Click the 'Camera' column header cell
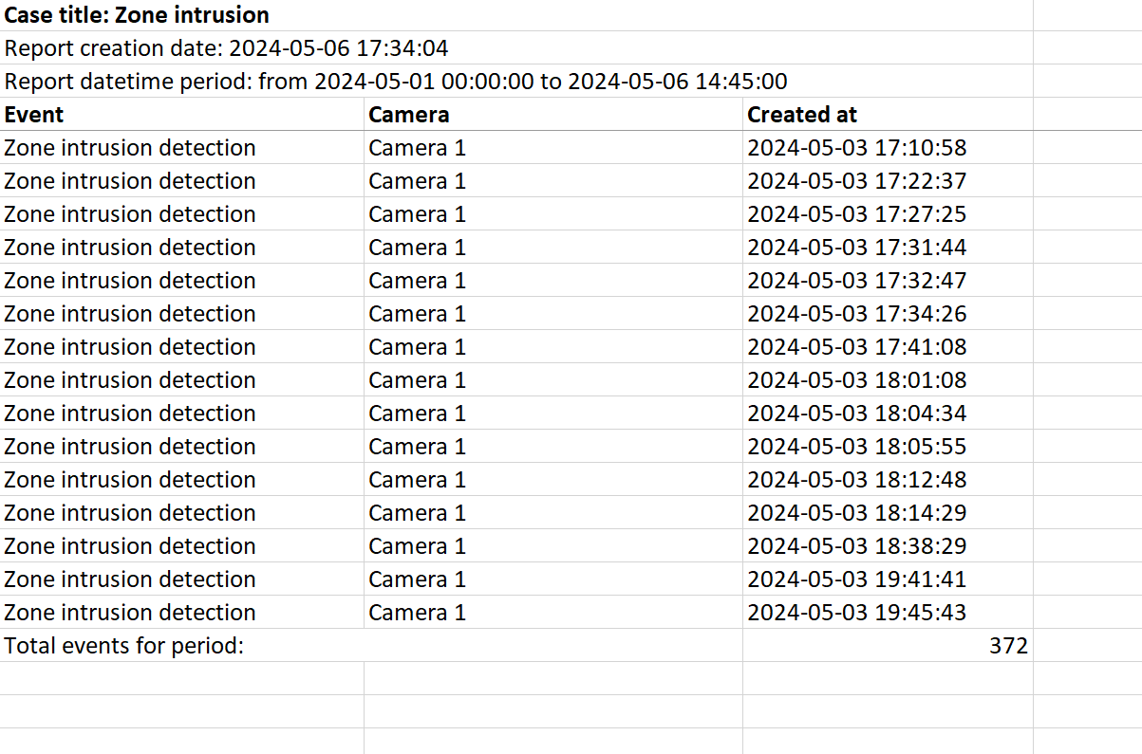This screenshot has height=754, width=1142. (x=409, y=115)
